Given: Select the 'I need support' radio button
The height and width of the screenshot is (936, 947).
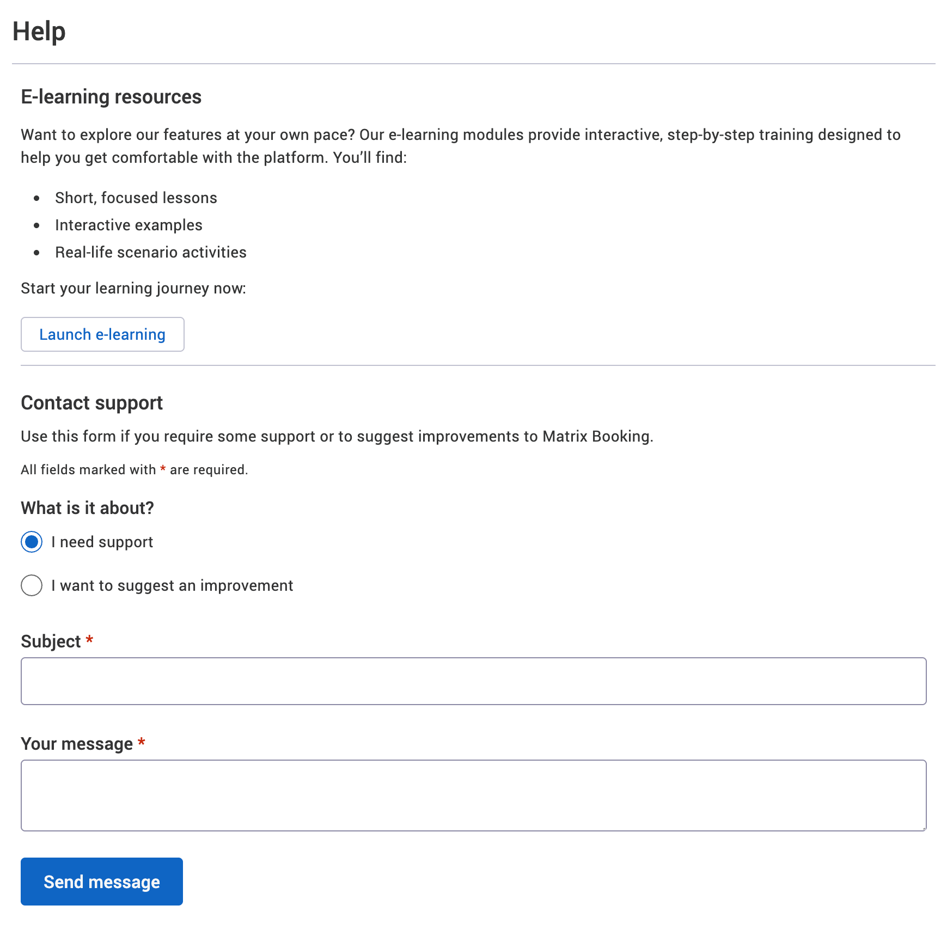Looking at the screenshot, I should (32, 542).
